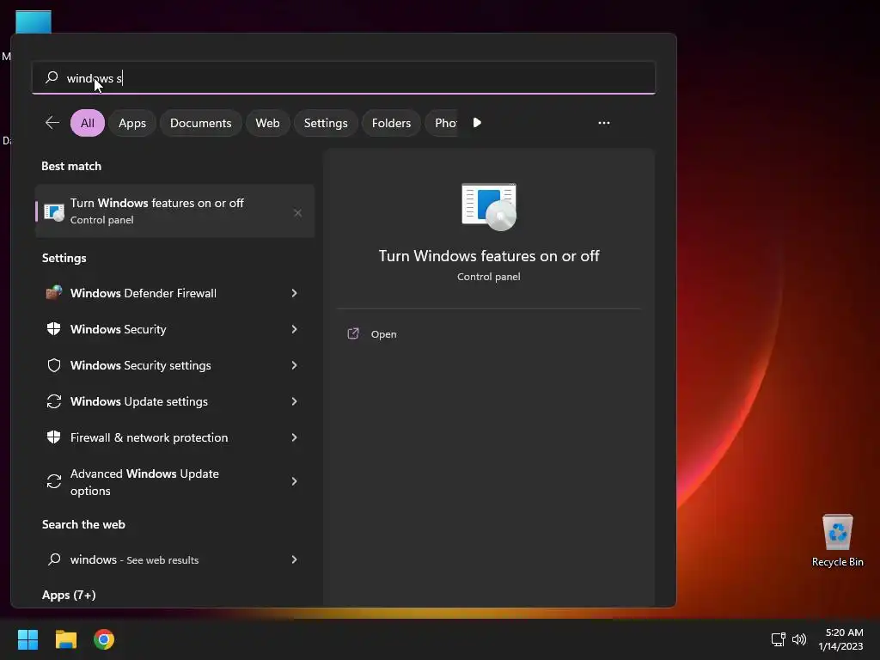880x660 pixels.
Task: Click the volume speaker tray icon
Action: (x=798, y=639)
